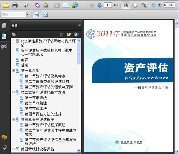Collapse the 第三章资产评估程序 bookmark
Image resolution: width=179 pixels, height=154 pixels.
tap(14, 119)
